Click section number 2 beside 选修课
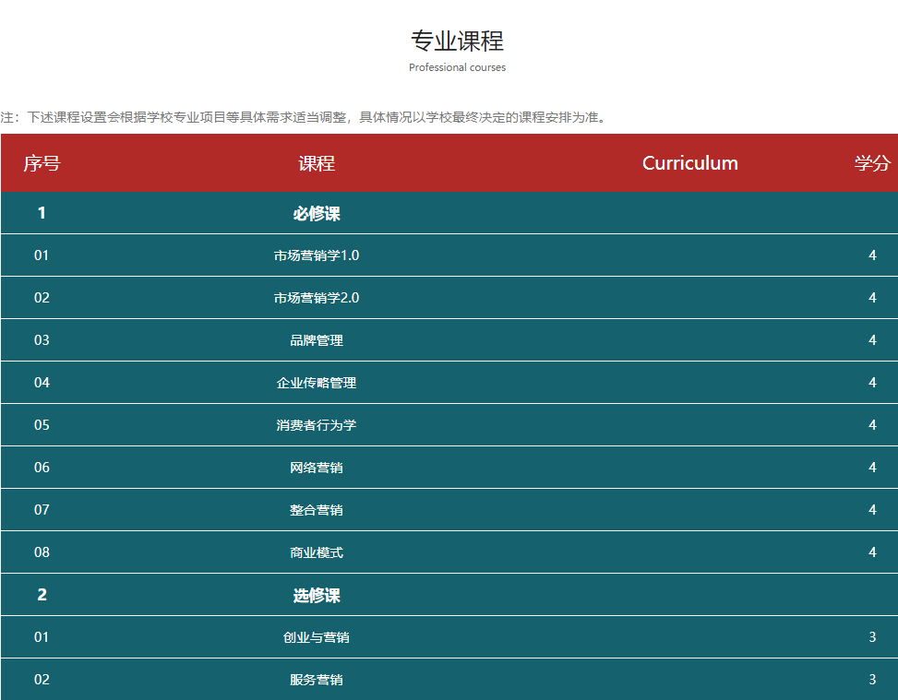The height and width of the screenshot is (700, 898). pyautogui.click(x=42, y=595)
